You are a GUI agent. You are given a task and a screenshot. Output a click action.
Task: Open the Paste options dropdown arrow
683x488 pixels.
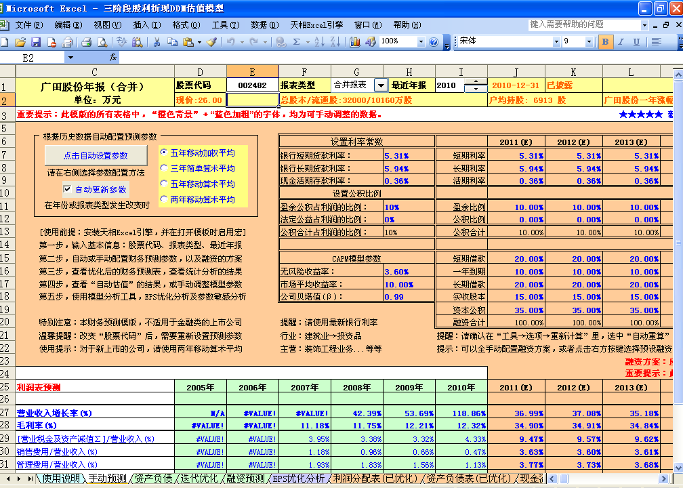199,42
